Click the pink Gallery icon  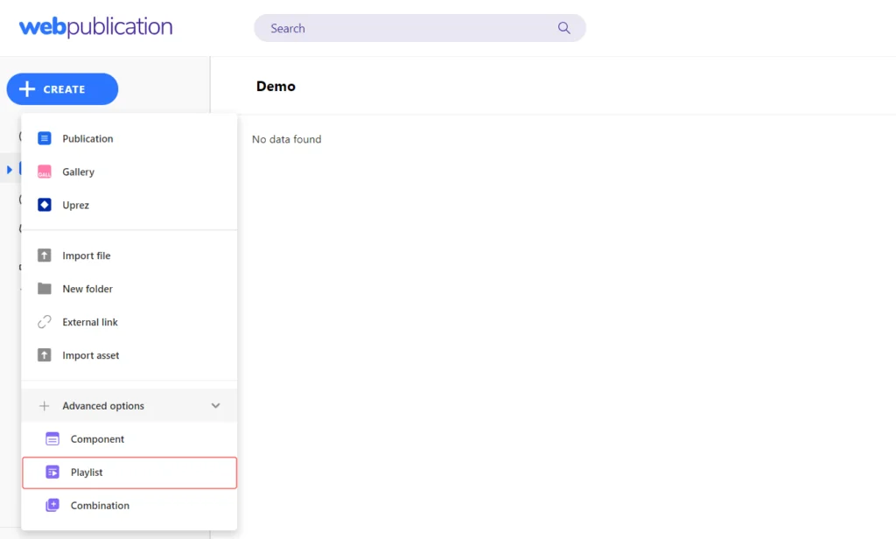(x=44, y=171)
